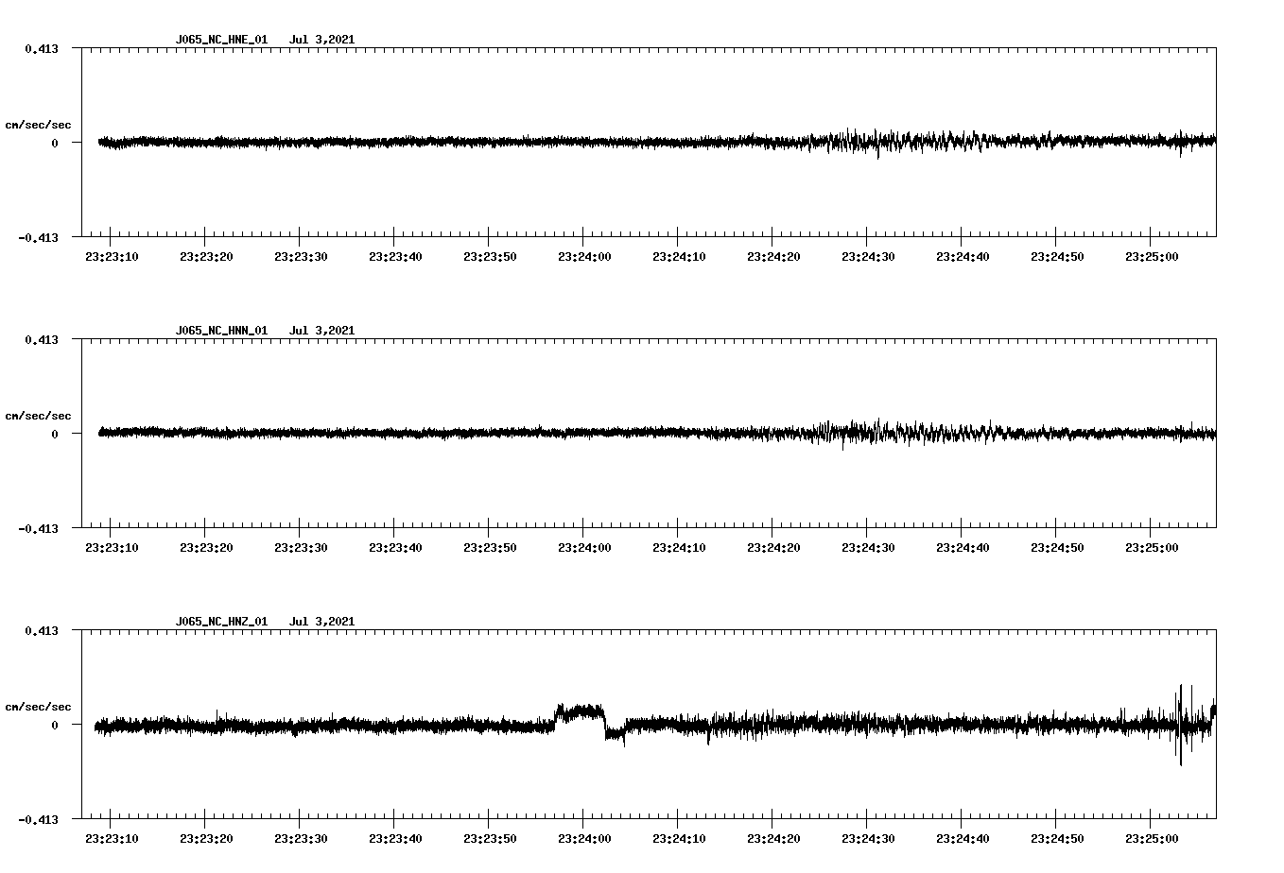Click the baseline offset bump on HNZ trace

[x=579, y=709]
